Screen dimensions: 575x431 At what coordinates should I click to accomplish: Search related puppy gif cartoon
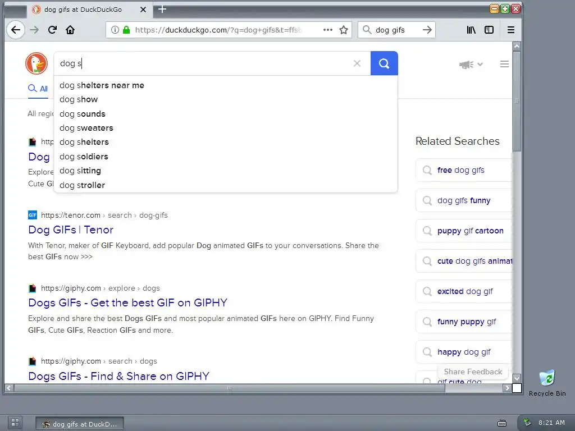[464, 231]
